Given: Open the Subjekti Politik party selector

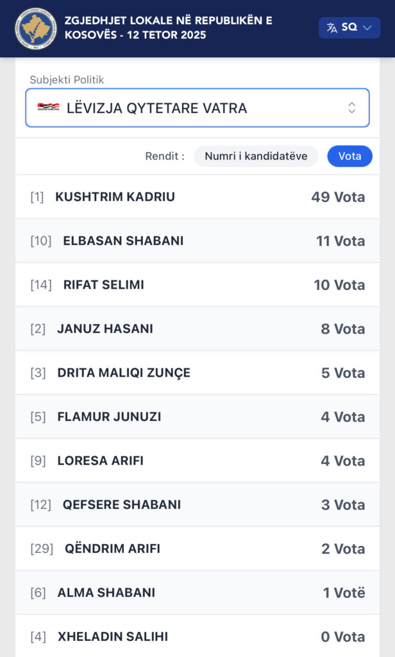Looking at the screenshot, I should click(x=197, y=108).
